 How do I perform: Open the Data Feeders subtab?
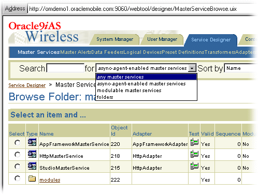107,52
